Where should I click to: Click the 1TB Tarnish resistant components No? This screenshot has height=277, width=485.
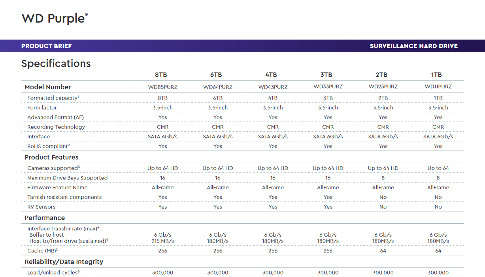pyautogui.click(x=438, y=197)
